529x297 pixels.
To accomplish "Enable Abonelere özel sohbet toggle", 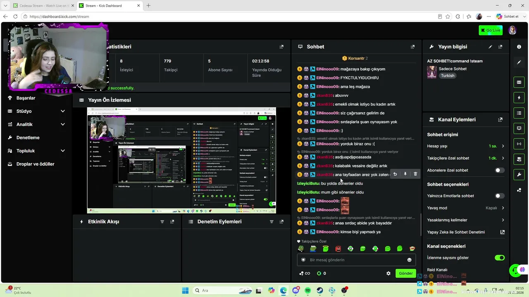I will [x=500, y=170].
